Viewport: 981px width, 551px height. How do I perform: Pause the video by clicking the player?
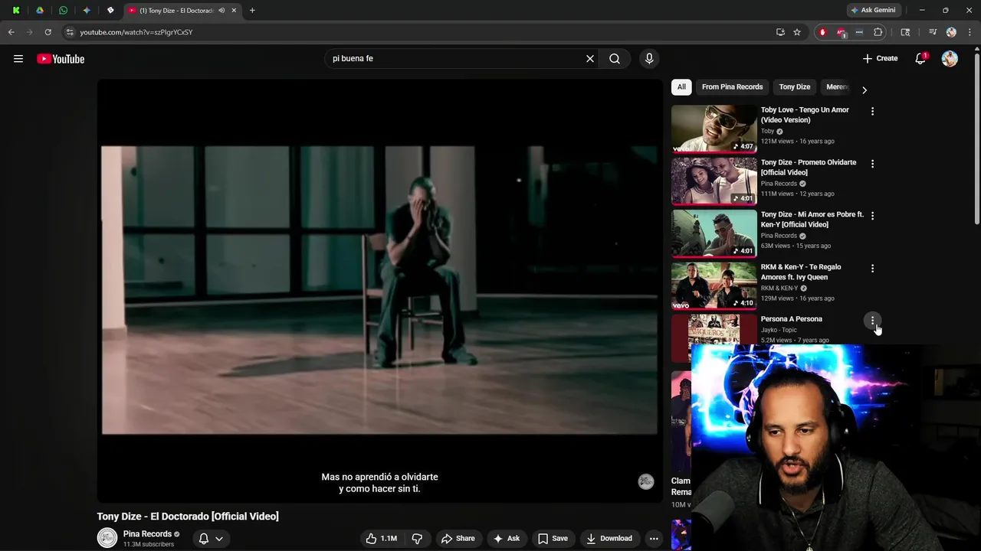click(379, 291)
